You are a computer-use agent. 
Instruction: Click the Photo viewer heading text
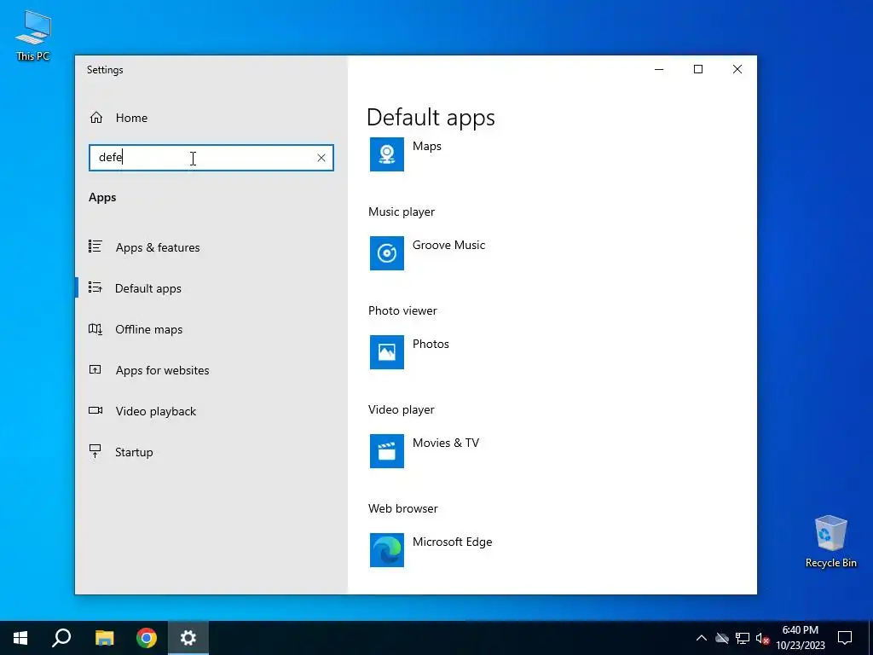click(x=402, y=310)
